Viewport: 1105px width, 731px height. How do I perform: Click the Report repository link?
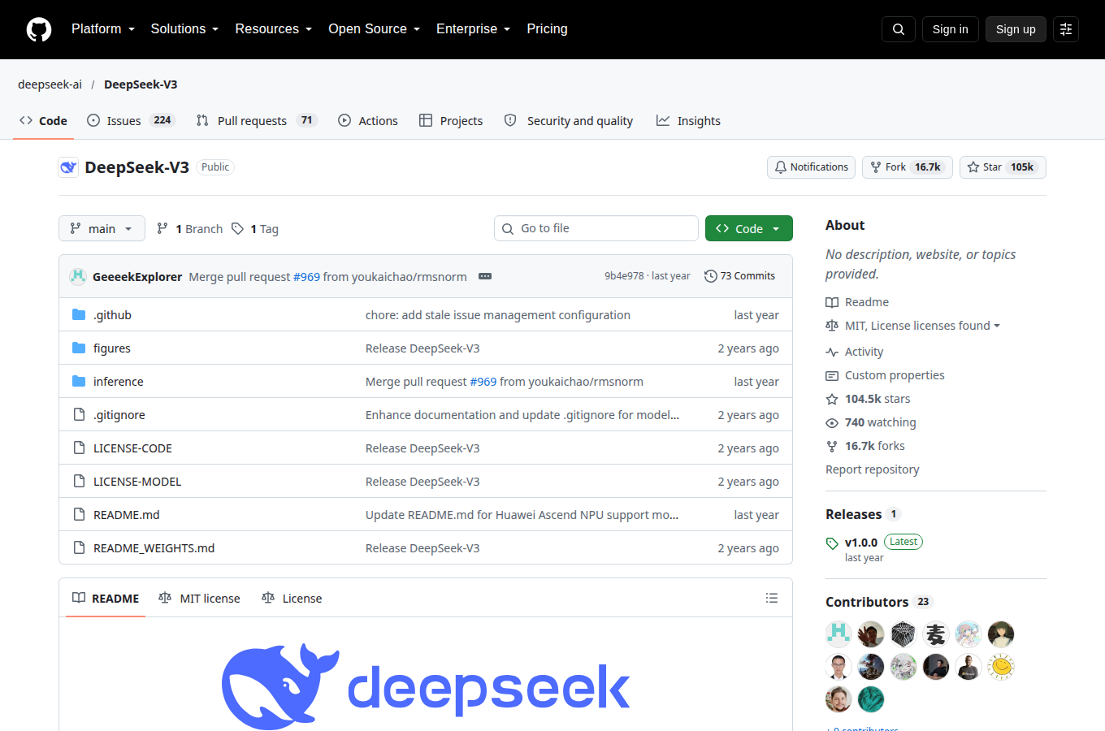pos(873,469)
